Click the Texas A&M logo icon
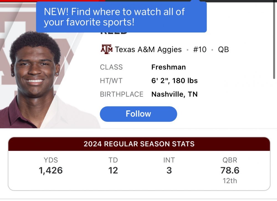 106,50
